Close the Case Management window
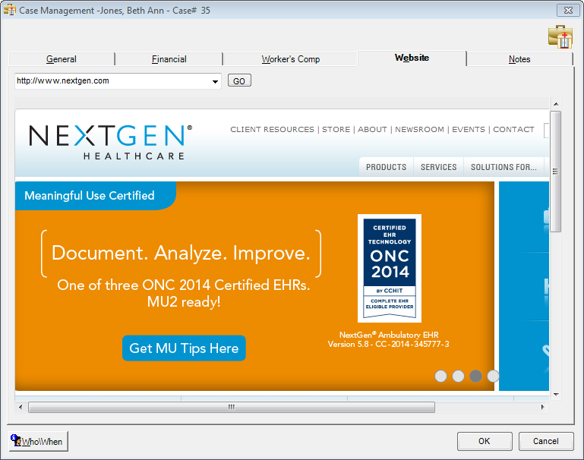Screen dimensions: 584x460 [568, 11]
